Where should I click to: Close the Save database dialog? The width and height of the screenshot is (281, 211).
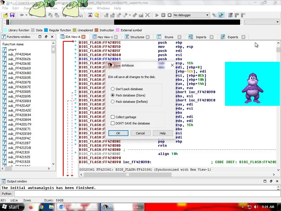click(x=172, y=65)
